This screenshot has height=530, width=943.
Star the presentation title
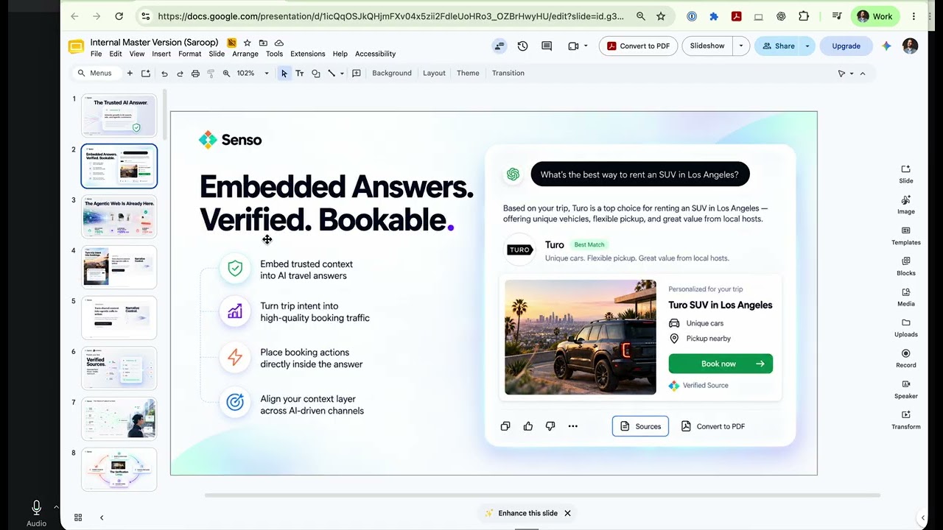click(248, 43)
